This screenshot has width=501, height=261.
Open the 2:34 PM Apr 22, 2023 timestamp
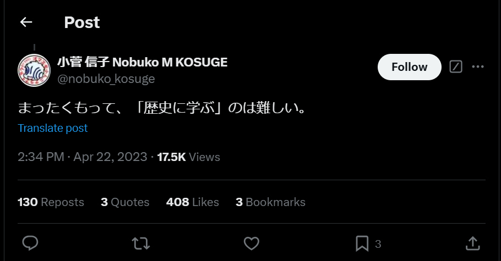pyautogui.click(x=83, y=157)
